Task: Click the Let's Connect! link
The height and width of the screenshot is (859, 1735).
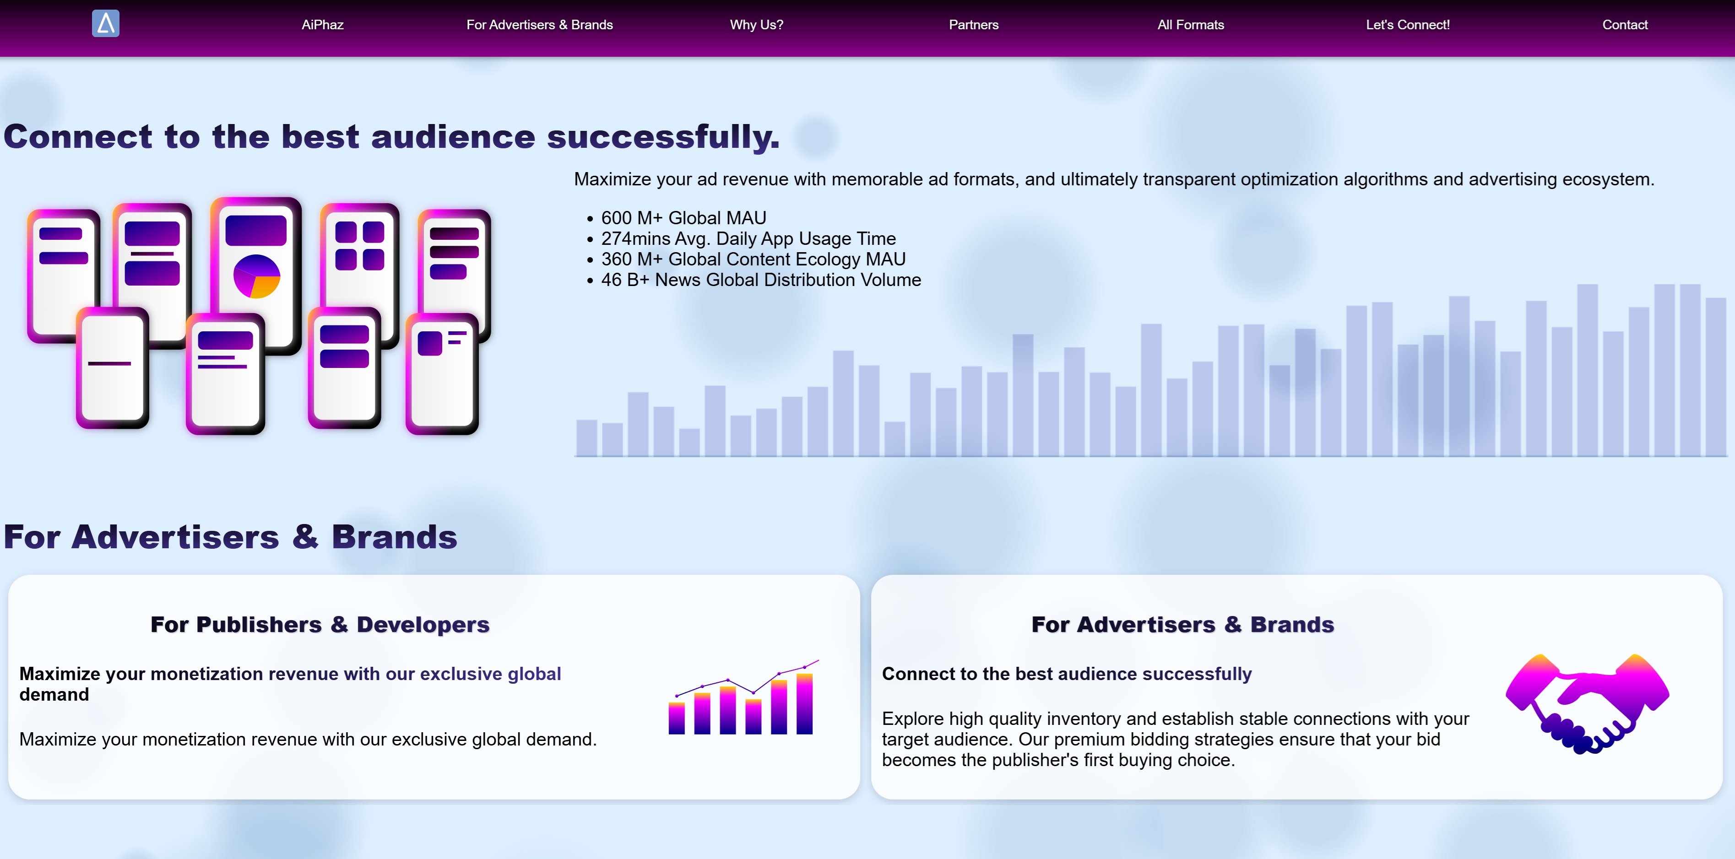Action: point(1407,25)
